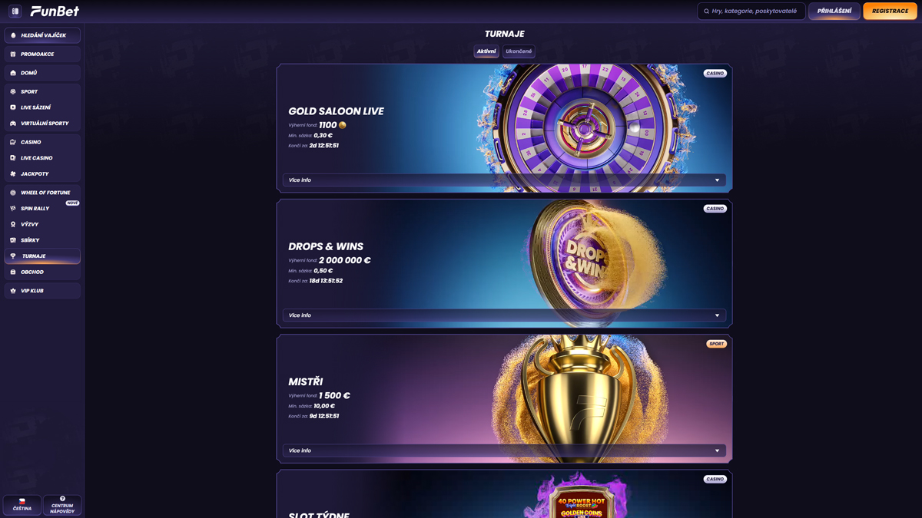Open Jackpoty icon in sidebar
Screen dimensions: 922x518
click(13, 174)
